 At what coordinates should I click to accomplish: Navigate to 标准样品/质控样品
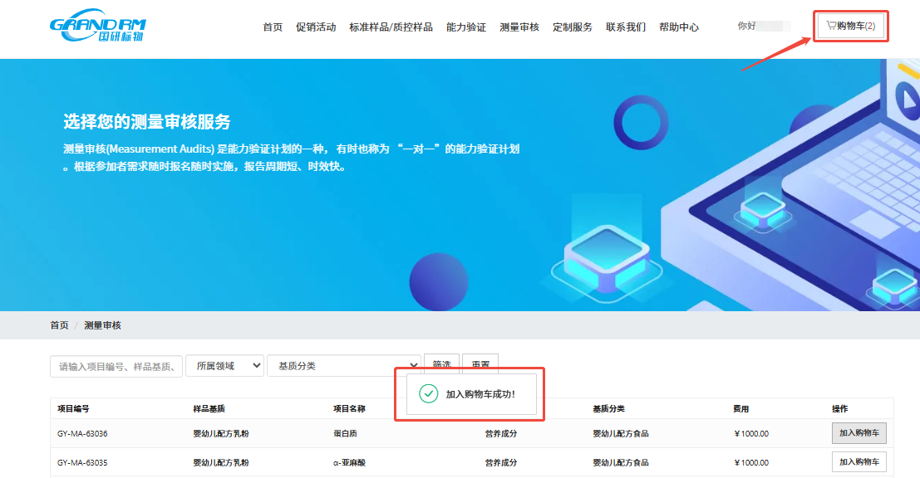(391, 27)
